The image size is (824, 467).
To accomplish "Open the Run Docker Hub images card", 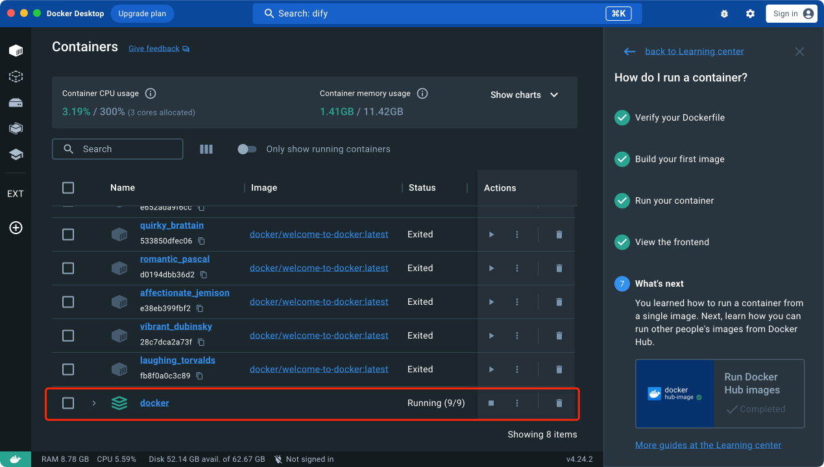I will 720,394.
